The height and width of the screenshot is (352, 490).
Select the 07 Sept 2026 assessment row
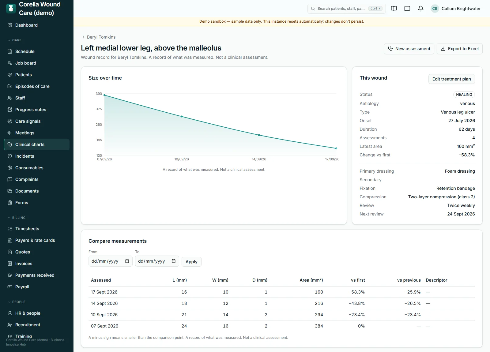coord(282,326)
